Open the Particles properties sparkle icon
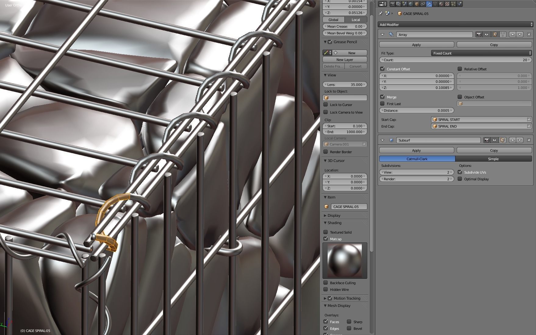Image resolution: width=536 pixels, height=335 pixels. click(x=453, y=4)
